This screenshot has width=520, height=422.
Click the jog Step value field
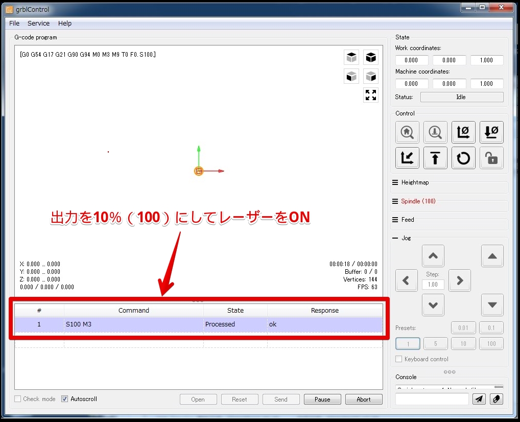[433, 285]
